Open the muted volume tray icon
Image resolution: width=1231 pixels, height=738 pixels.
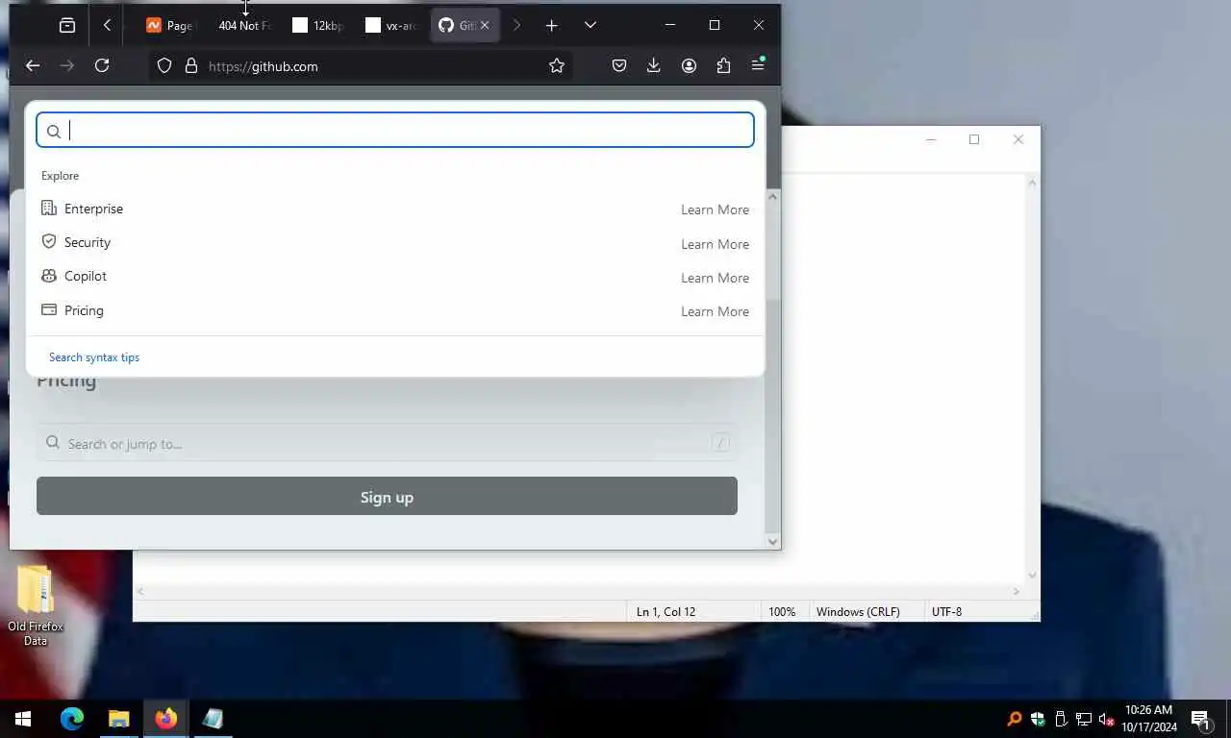point(1107,719)
